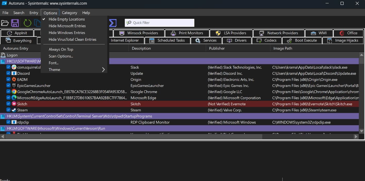Uncheck the MicrosoftEdgeAutoLaunch entry checkbox
Viewport: 365px width, 181px height.
[x=8, y=98]
